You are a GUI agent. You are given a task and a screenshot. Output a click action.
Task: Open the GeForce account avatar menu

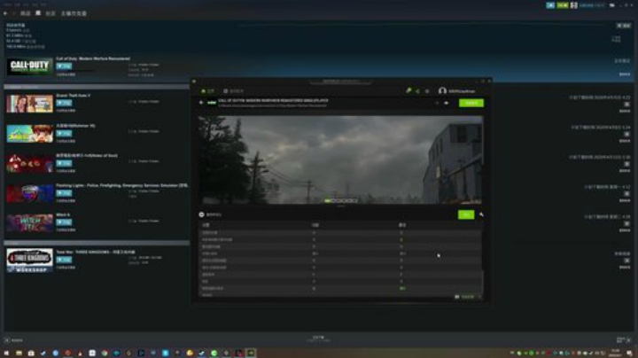[442, 91]
